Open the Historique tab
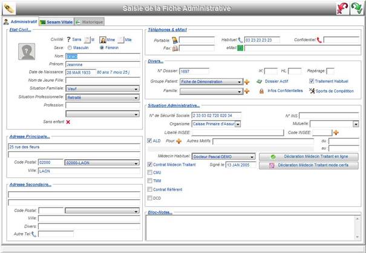366x253 pixels. (x=90, y=22)
